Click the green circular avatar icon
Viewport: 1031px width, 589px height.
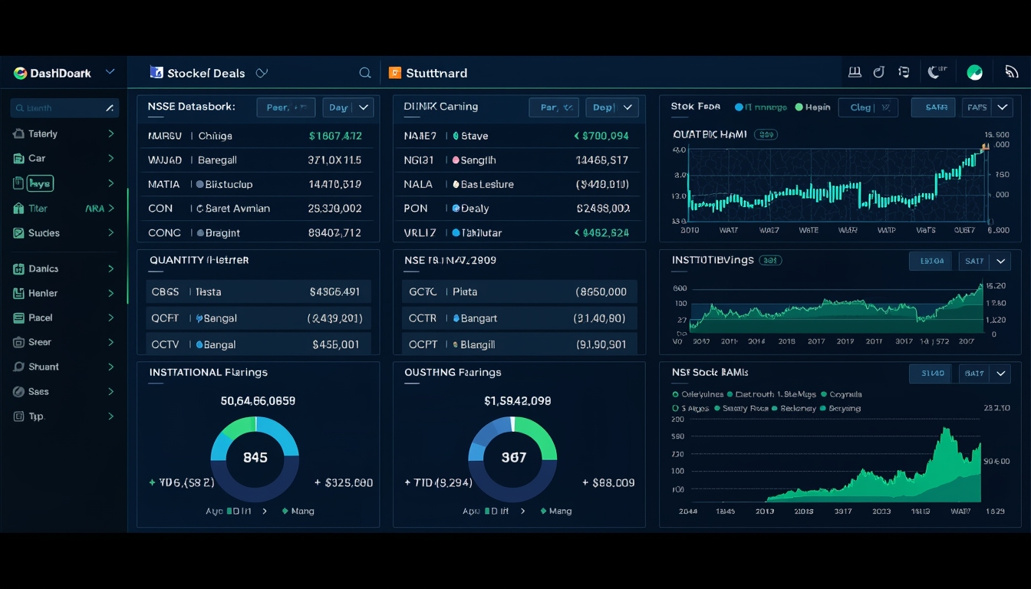pyautogui.click(x=975, y=73)
